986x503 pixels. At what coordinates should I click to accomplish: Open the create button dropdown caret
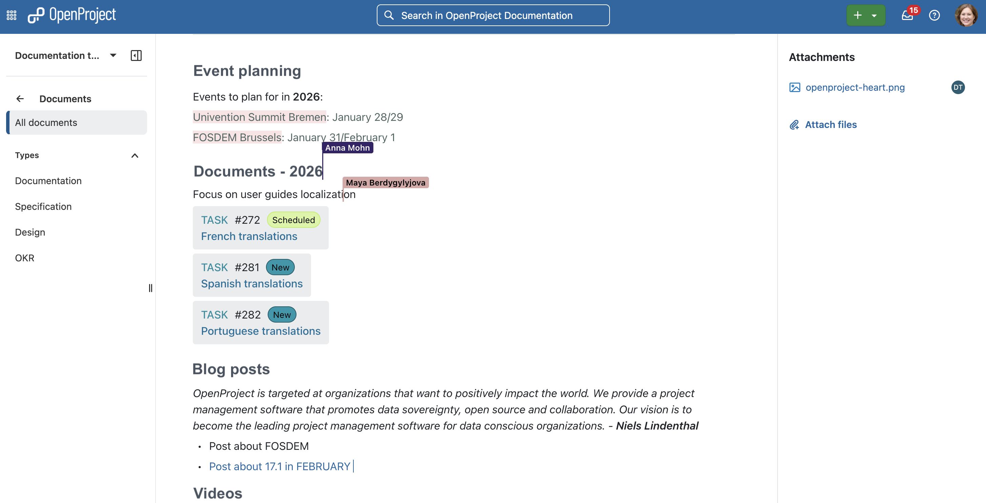point(874,16)
